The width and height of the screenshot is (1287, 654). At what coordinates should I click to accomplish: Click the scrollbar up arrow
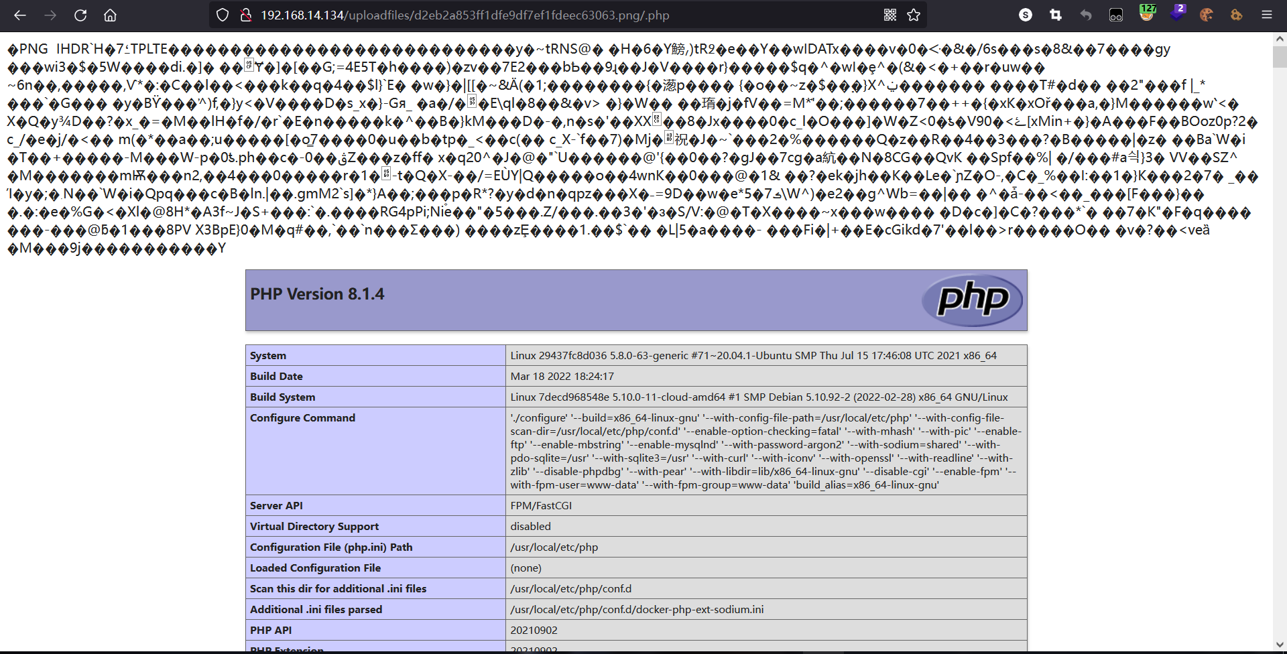[1280, 39]
